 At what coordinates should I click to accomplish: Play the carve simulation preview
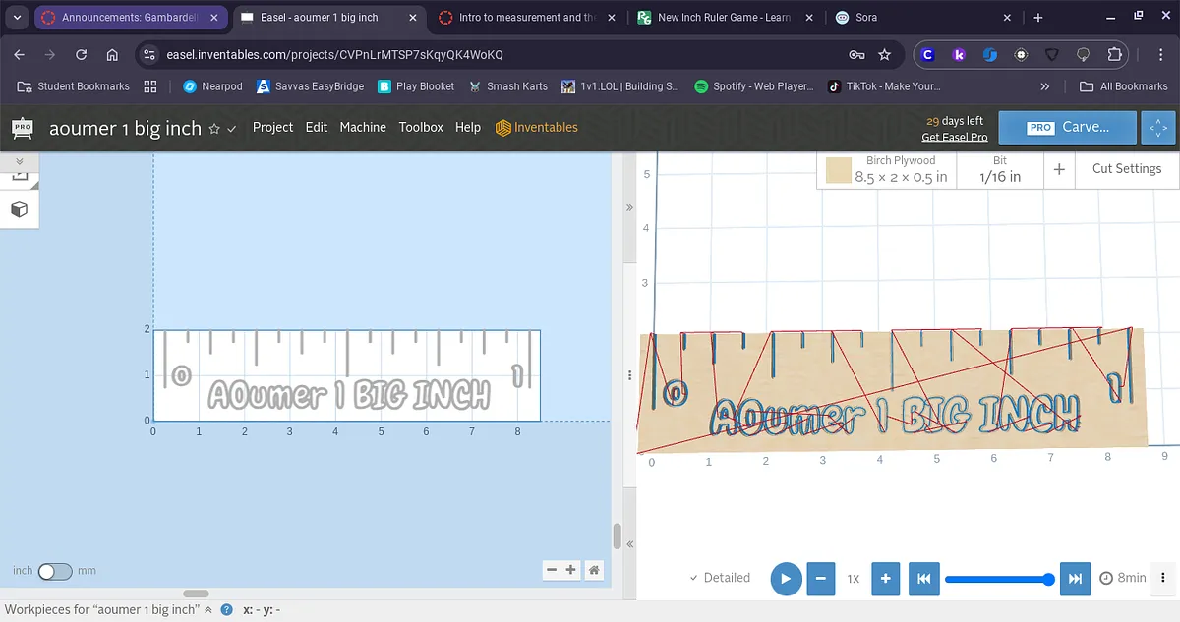pos(785,579)
